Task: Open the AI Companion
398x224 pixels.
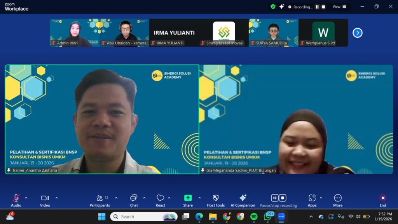Action: coord(243,198)
